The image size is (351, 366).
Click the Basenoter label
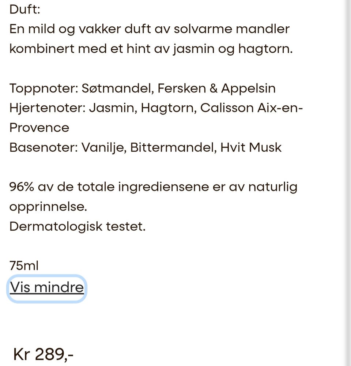43,147
